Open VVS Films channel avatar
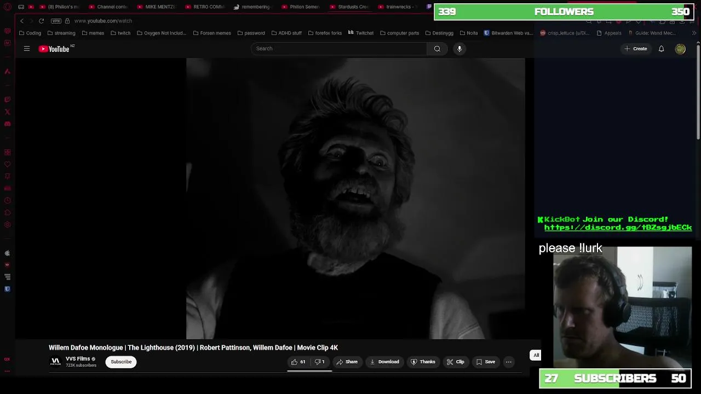701x394 pixels. point(55,362)
